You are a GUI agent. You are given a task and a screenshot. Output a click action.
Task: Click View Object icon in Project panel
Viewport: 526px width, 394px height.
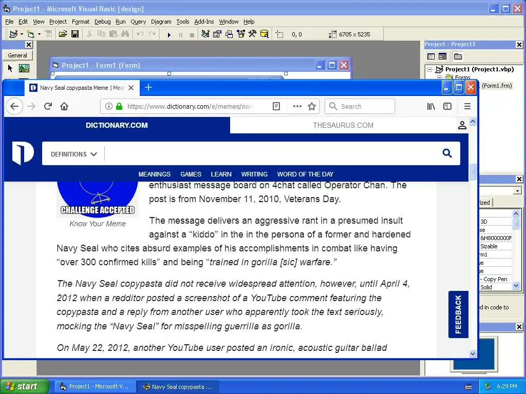pos(442,56)
